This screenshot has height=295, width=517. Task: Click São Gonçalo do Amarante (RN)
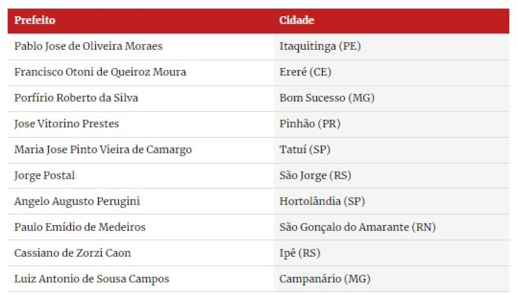(x=357, y=227)
